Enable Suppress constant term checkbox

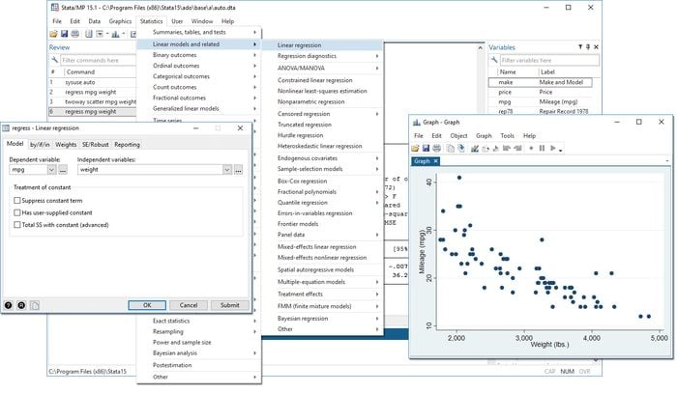[x=17, y=201]
